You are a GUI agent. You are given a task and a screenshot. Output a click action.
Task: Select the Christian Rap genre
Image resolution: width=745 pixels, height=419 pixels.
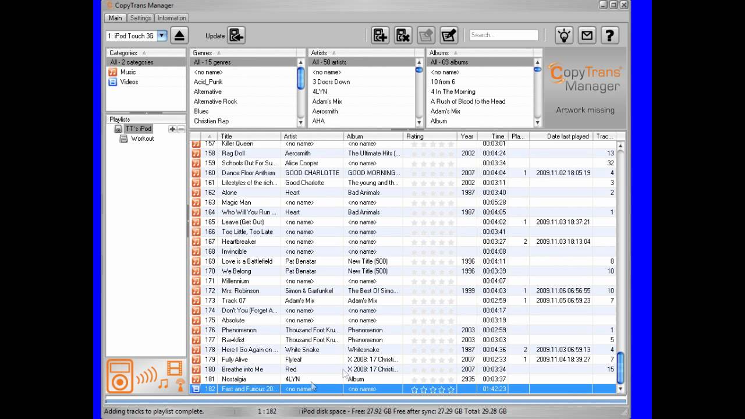pyautogui.click(x=211, y=121)
